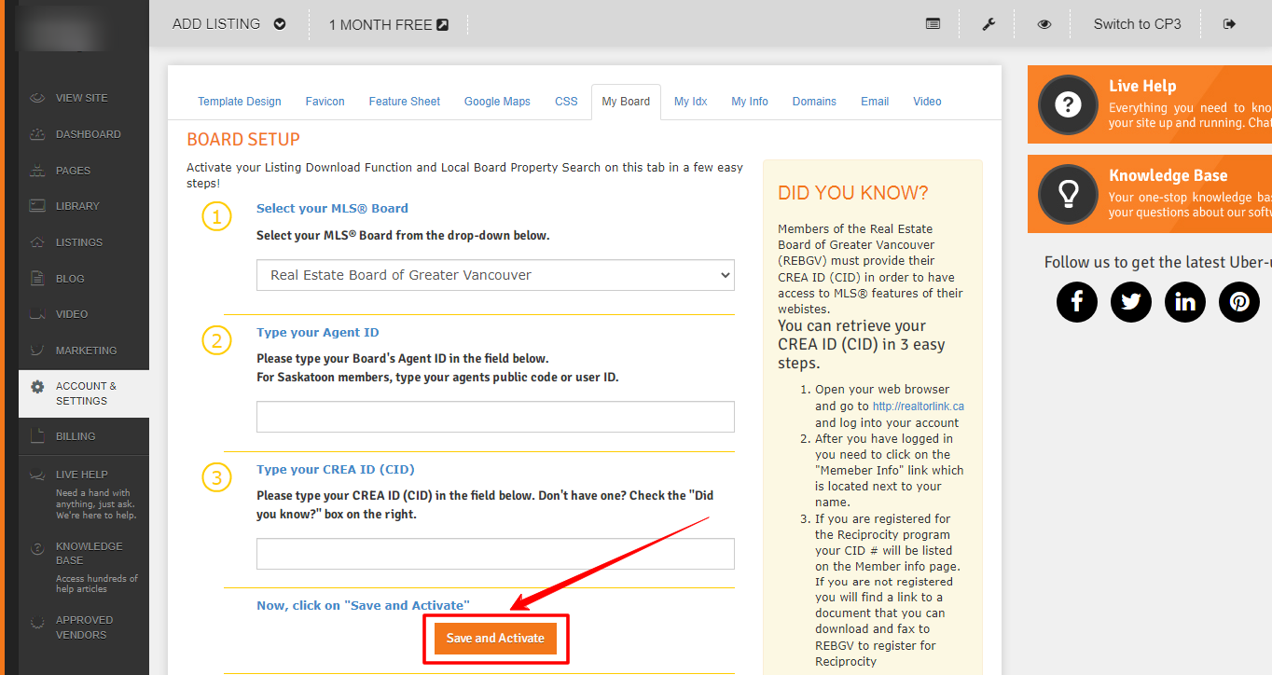Click the Knowledge Base lightbulb icon
1272x675 pixels.
pos(1068,194)
